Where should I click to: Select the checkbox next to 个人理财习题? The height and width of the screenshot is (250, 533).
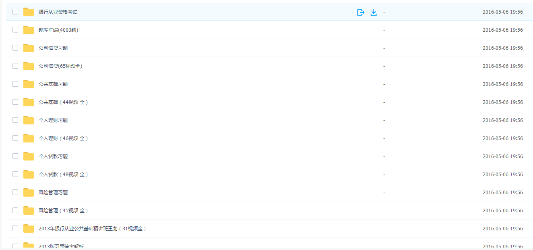[x=15, y=120]
